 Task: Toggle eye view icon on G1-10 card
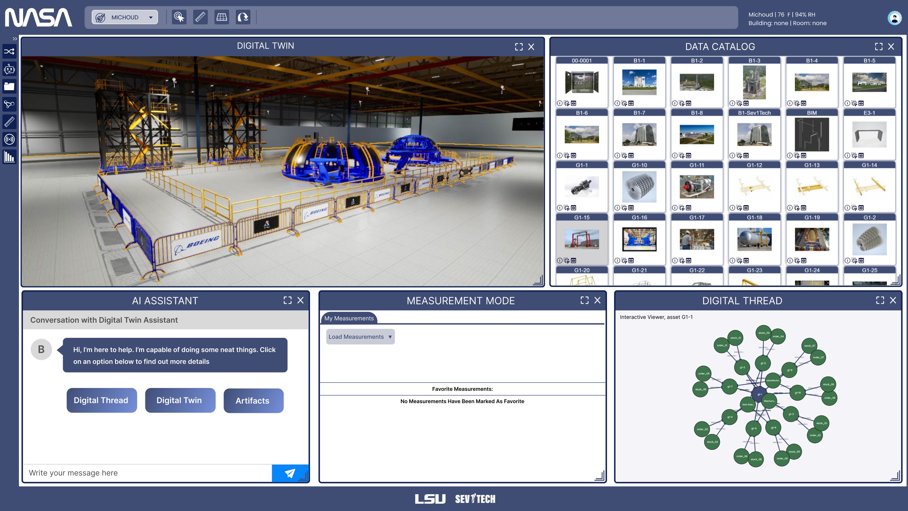[631, 208]
